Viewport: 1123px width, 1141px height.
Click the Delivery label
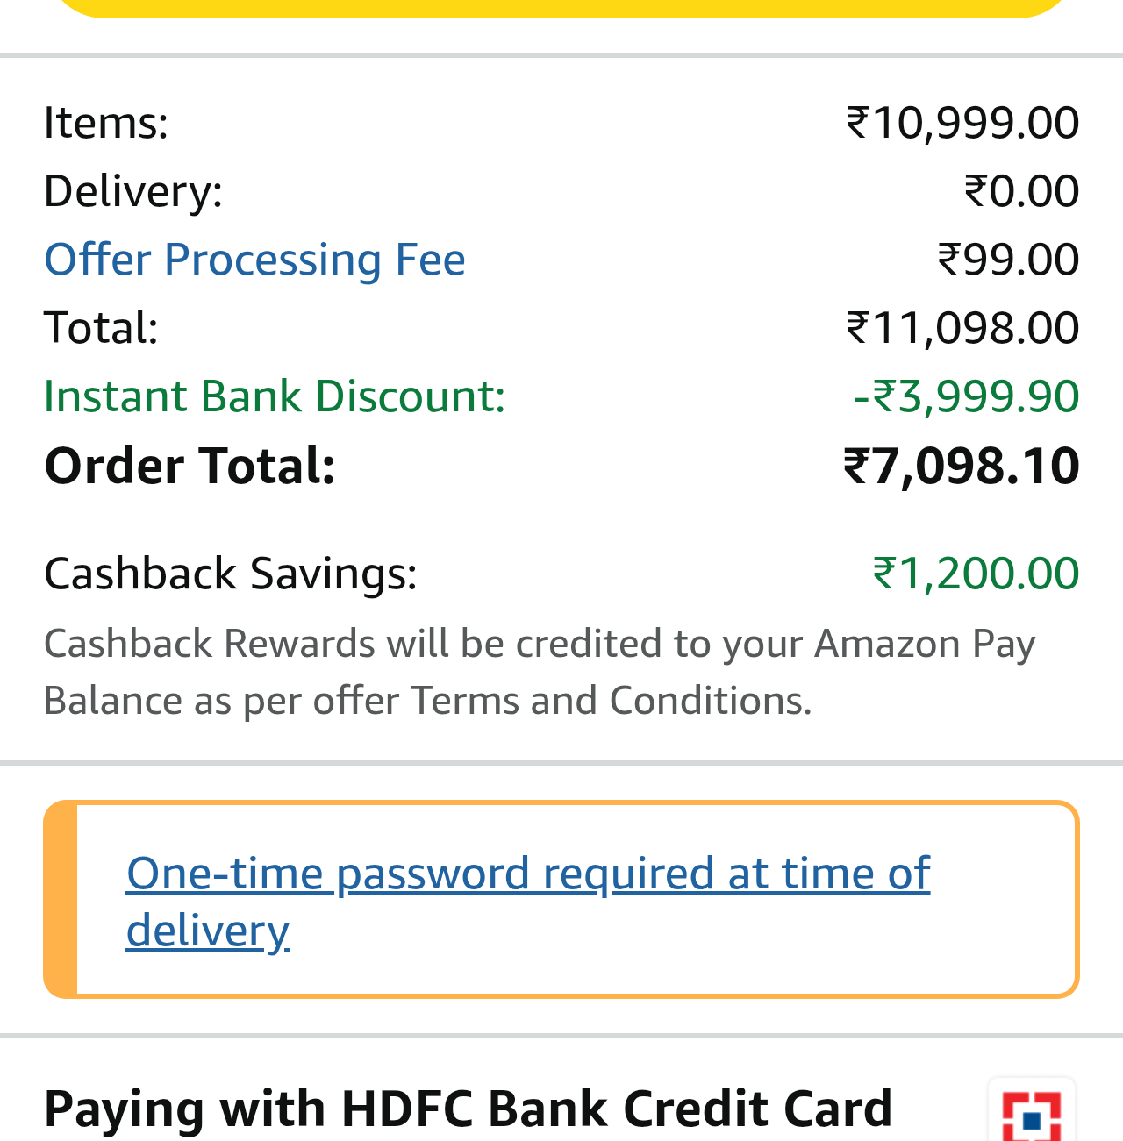133,190
